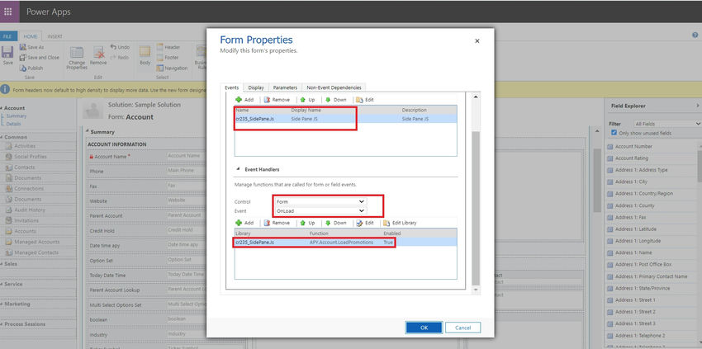The image size is (702, 349).
Task: Click Edit in the form libraries toolbar
Action: [x=365, y=100]
